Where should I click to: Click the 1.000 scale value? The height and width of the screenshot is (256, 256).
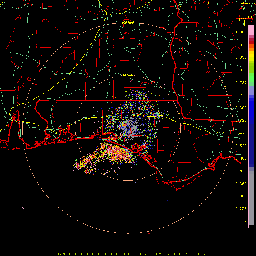(241, 32)
